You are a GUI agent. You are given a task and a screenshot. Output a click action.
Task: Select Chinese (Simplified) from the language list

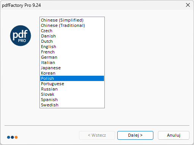pos(72,20)
